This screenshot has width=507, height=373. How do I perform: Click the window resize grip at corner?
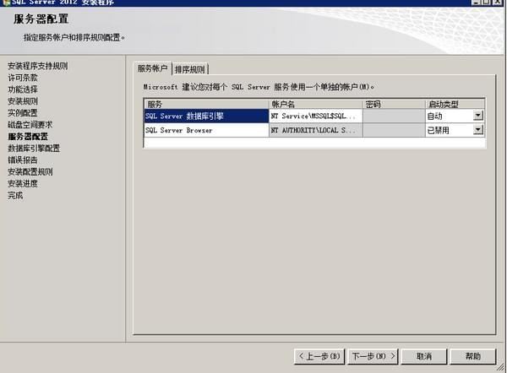click(x=501, y=368)
